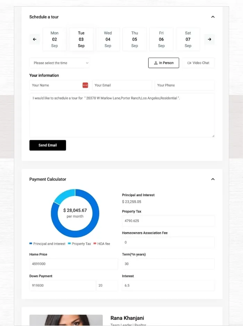Click the agent profile photo

[66, 320]
